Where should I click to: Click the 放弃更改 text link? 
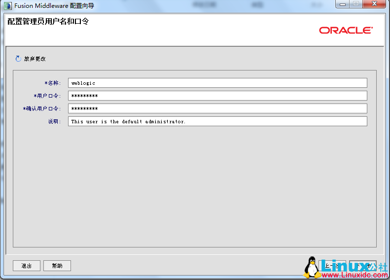tap(35, 59)
